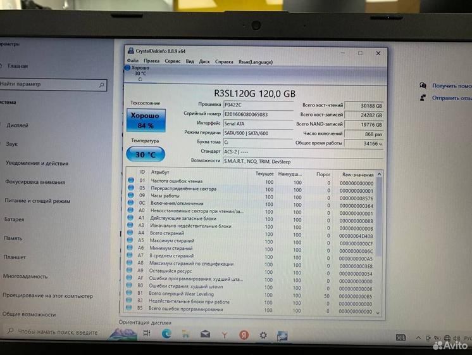The image size is (472, 355).
Task: Click status icon of attribute B0 row
Action: pos(129,285)
